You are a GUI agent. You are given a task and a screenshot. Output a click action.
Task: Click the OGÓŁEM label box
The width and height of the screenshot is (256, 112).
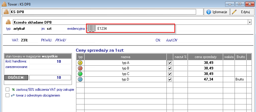pos(16,78)
